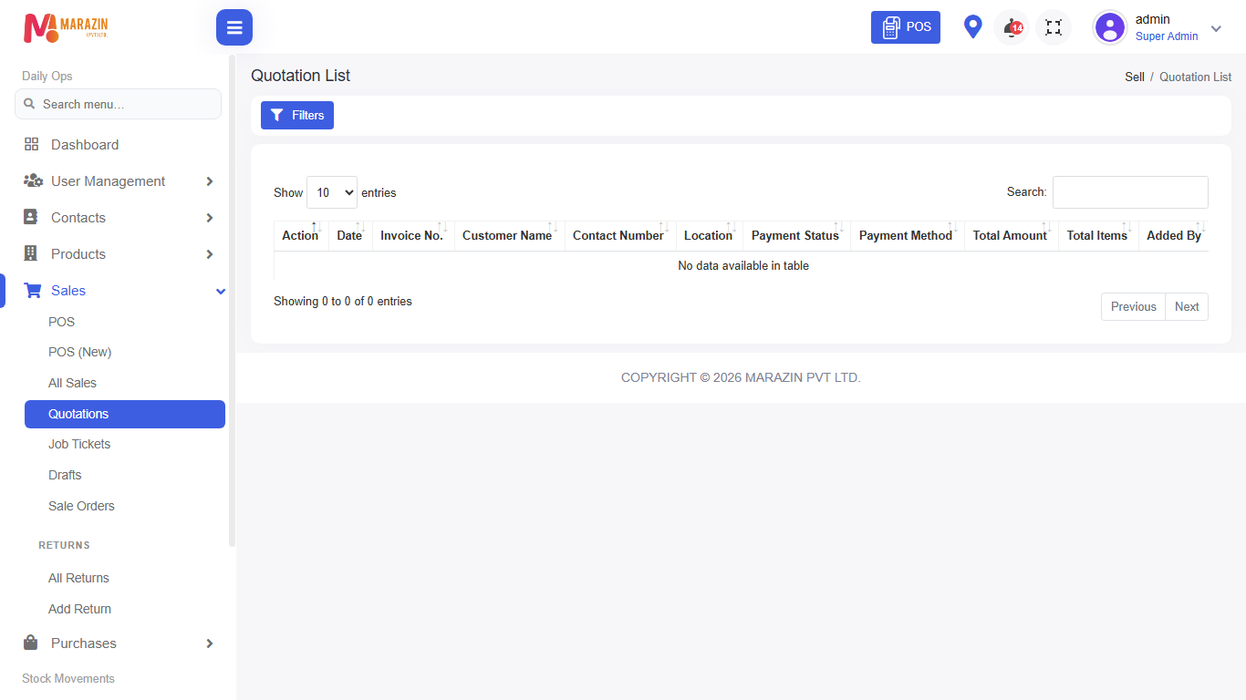The image size is (1246, 700).
Task: Open POS (New) in Sales menu
Action: click(x=79, y=352)
